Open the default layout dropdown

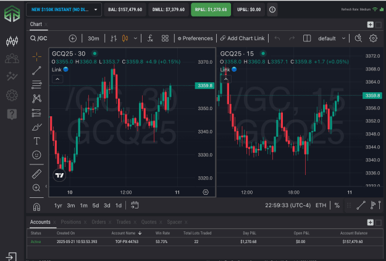tap(332, 38)
